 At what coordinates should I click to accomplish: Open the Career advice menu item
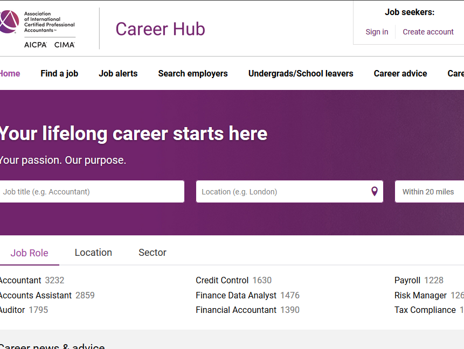tap(400, 74)
